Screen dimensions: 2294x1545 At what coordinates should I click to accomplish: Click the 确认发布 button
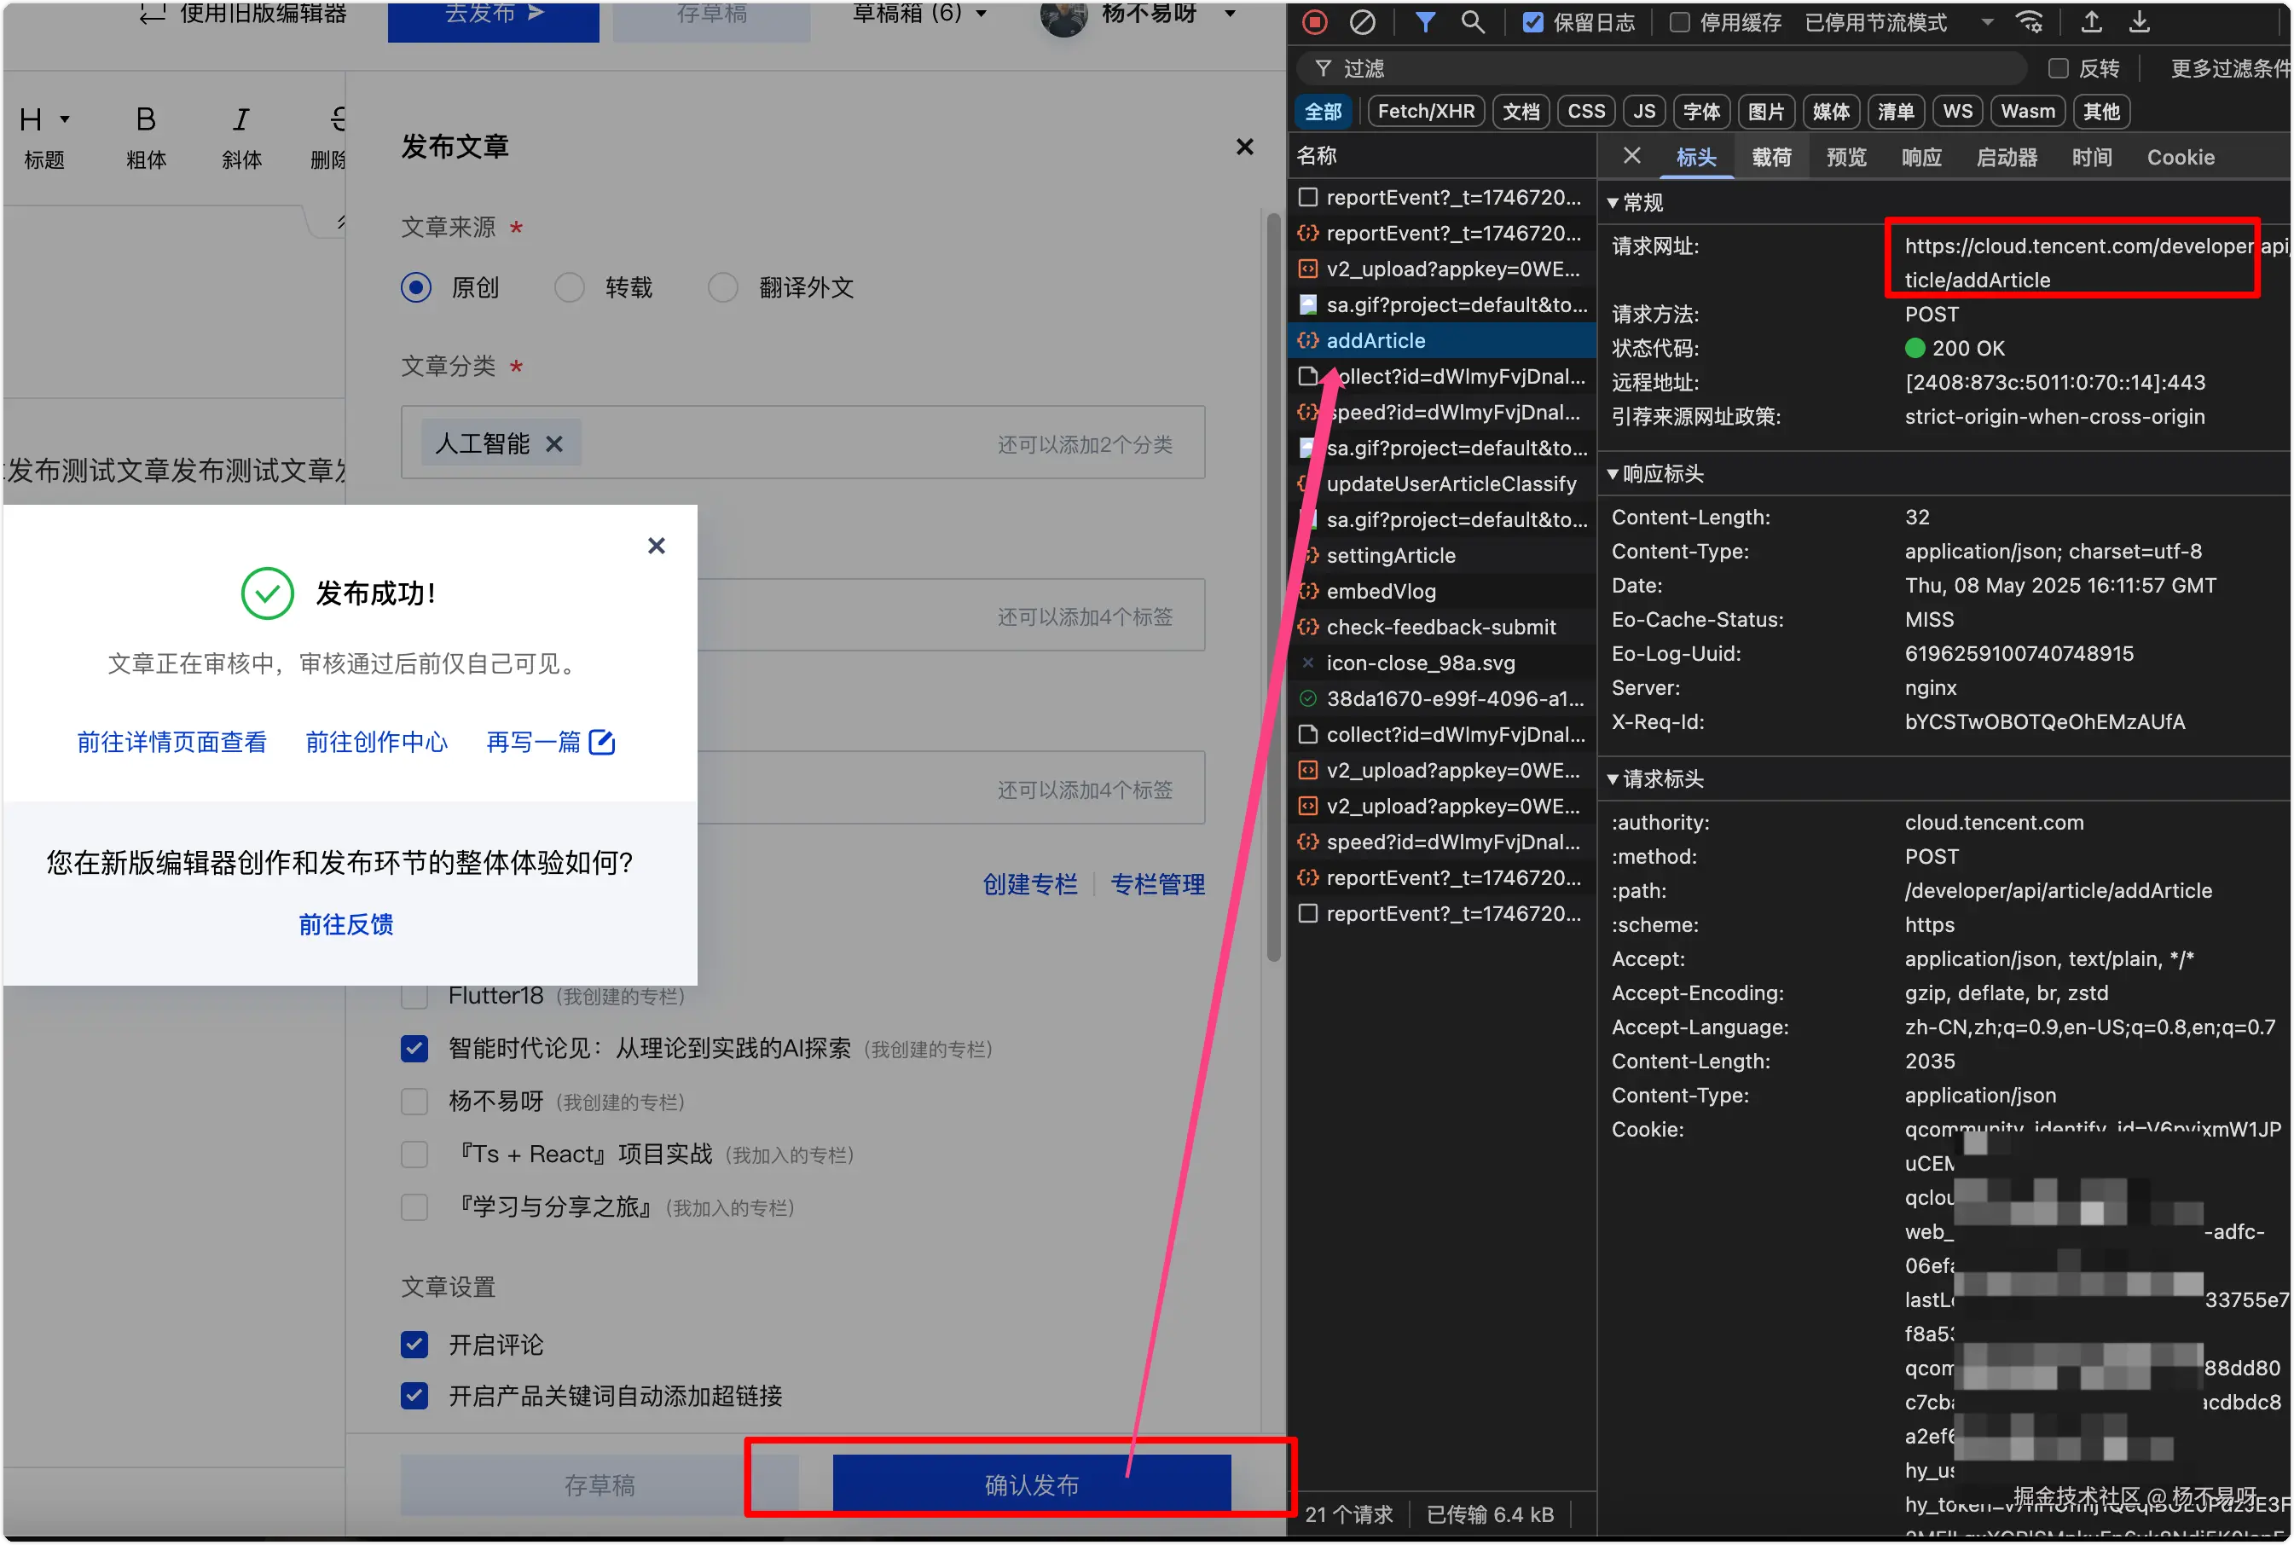[x=1032, y=1484]
